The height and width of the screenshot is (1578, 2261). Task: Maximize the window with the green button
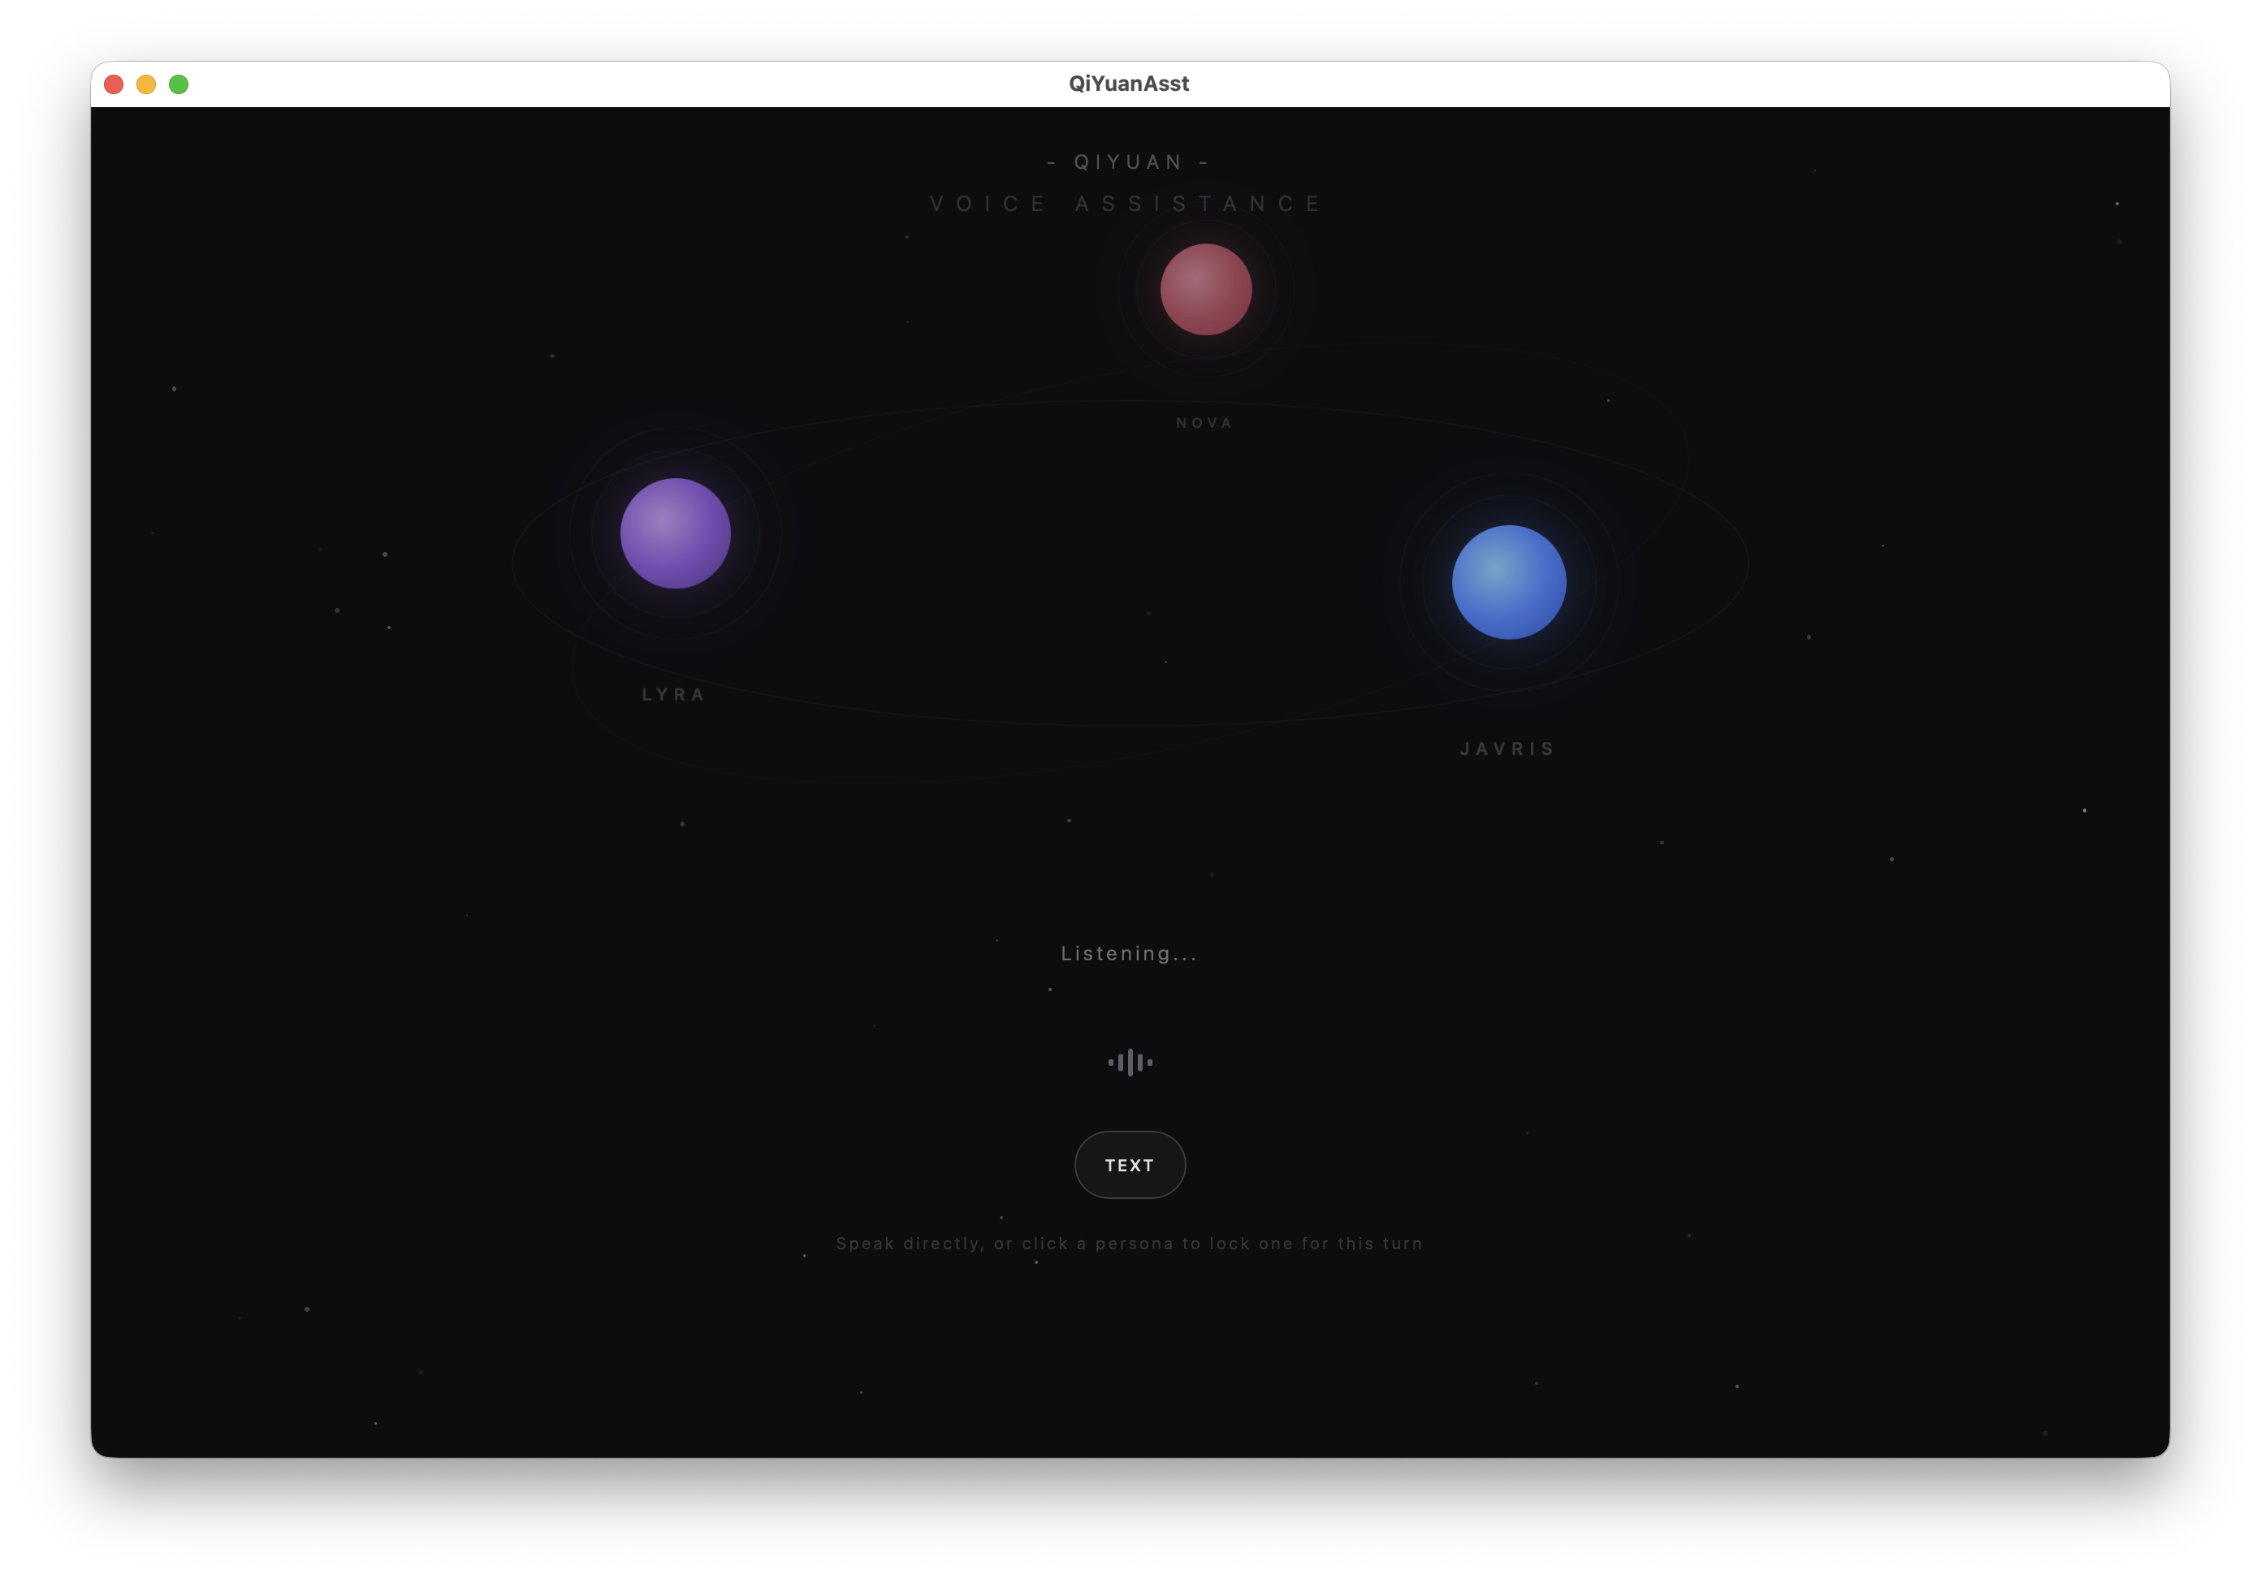tap(178, 84)
